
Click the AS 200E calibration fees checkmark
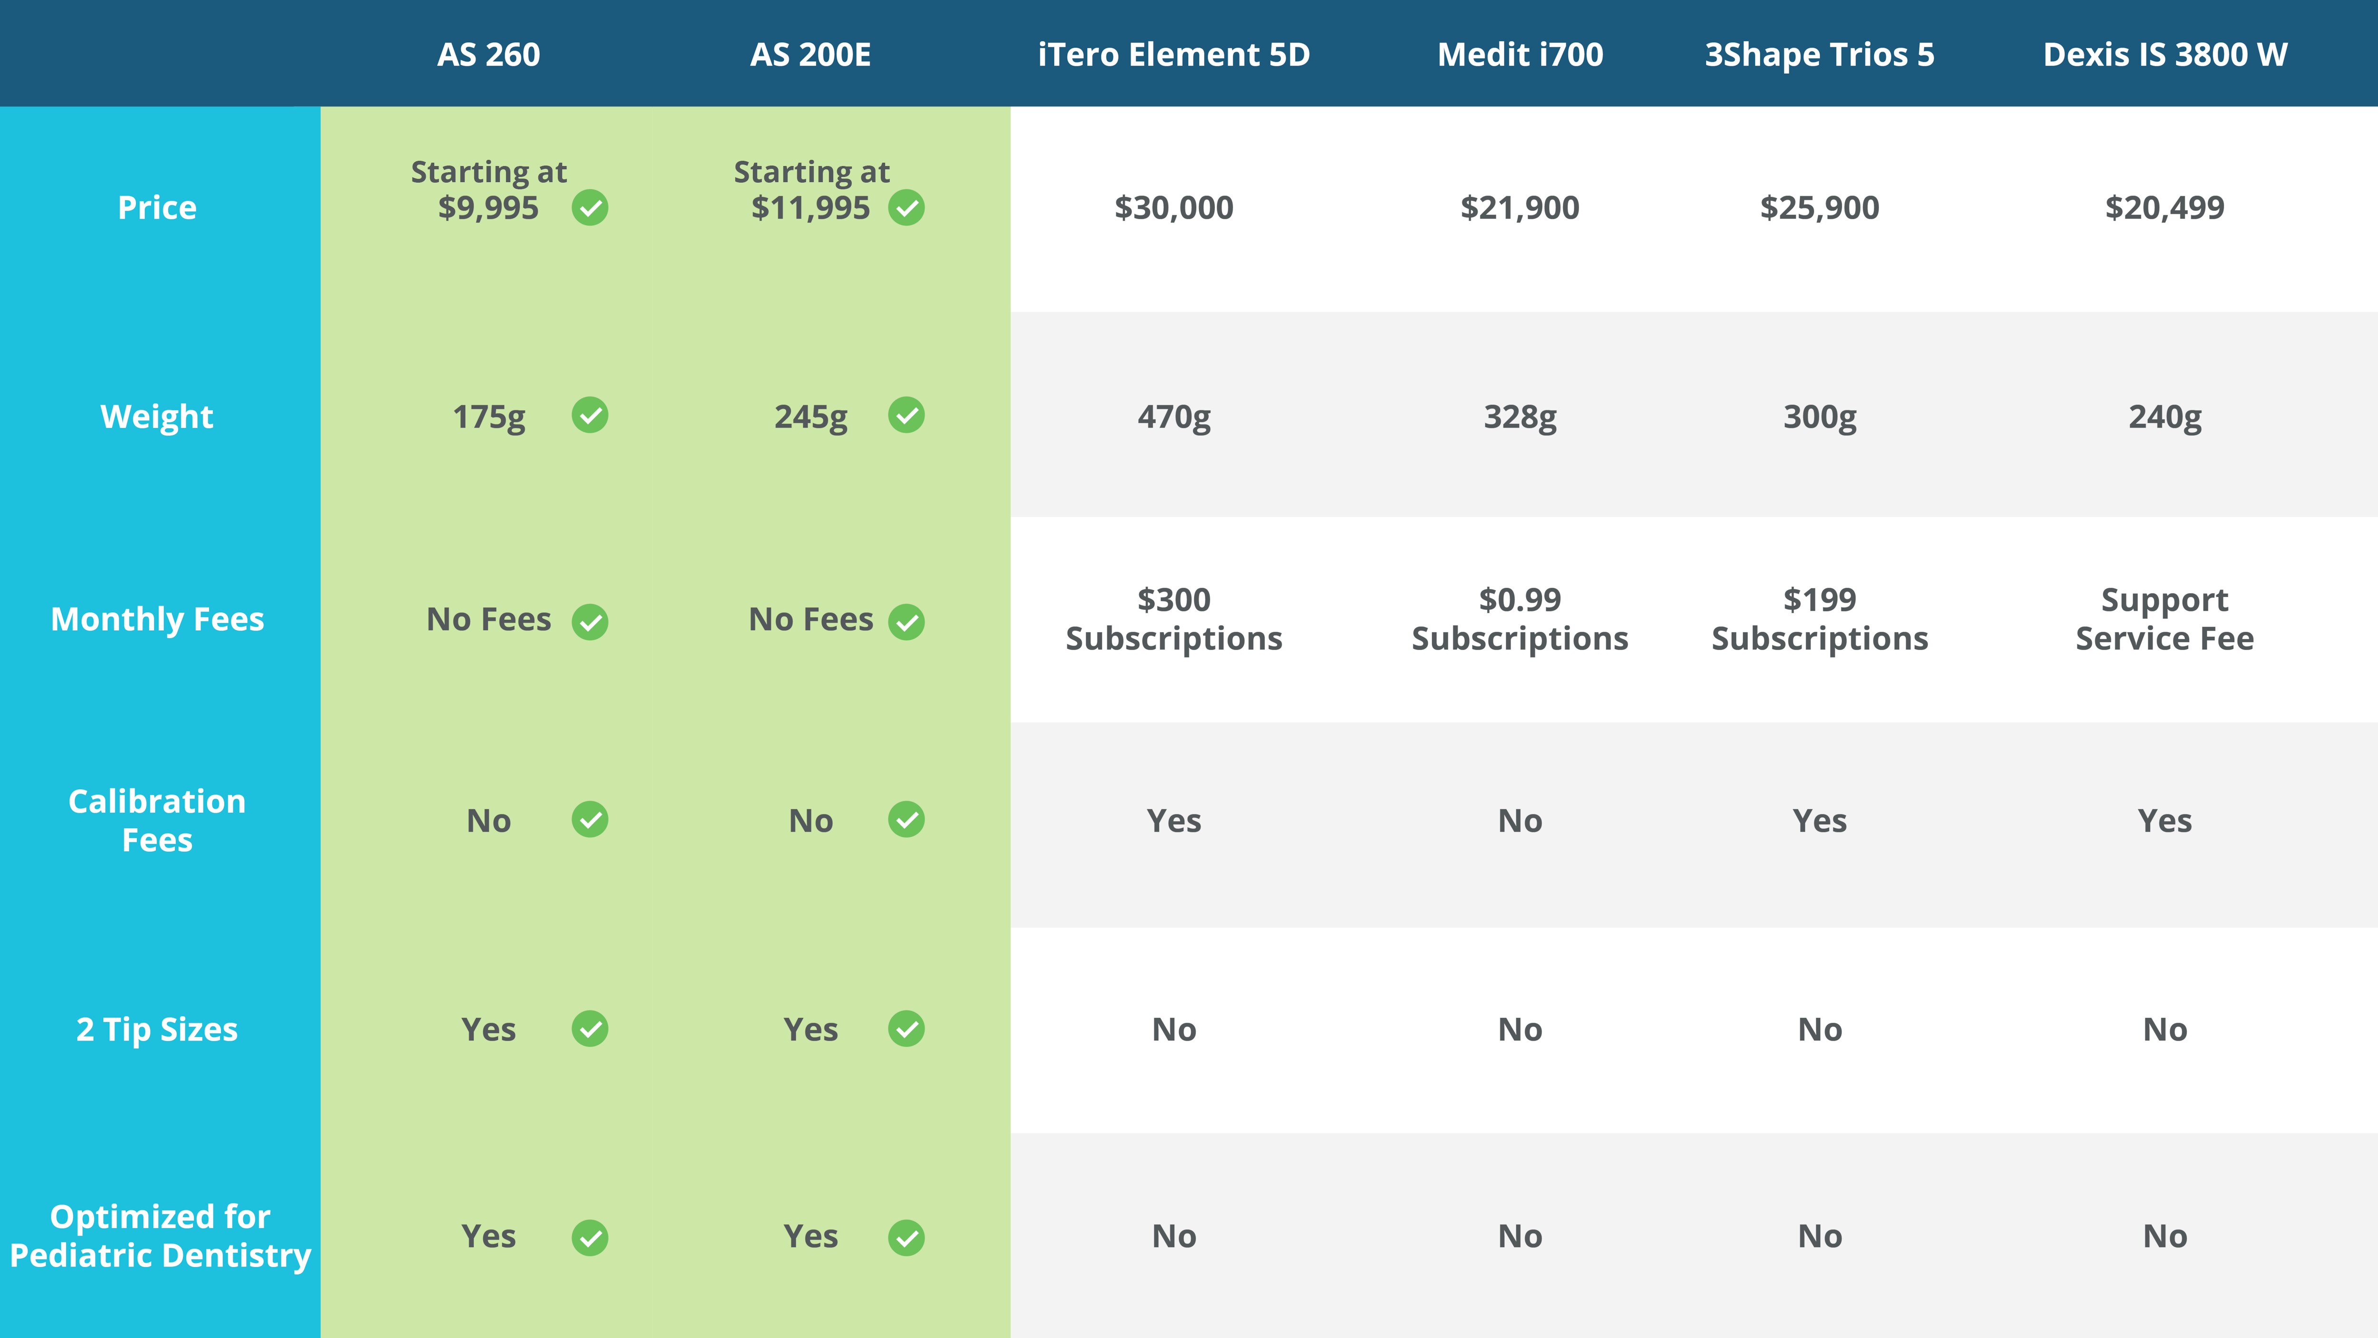tap(906, 819)
